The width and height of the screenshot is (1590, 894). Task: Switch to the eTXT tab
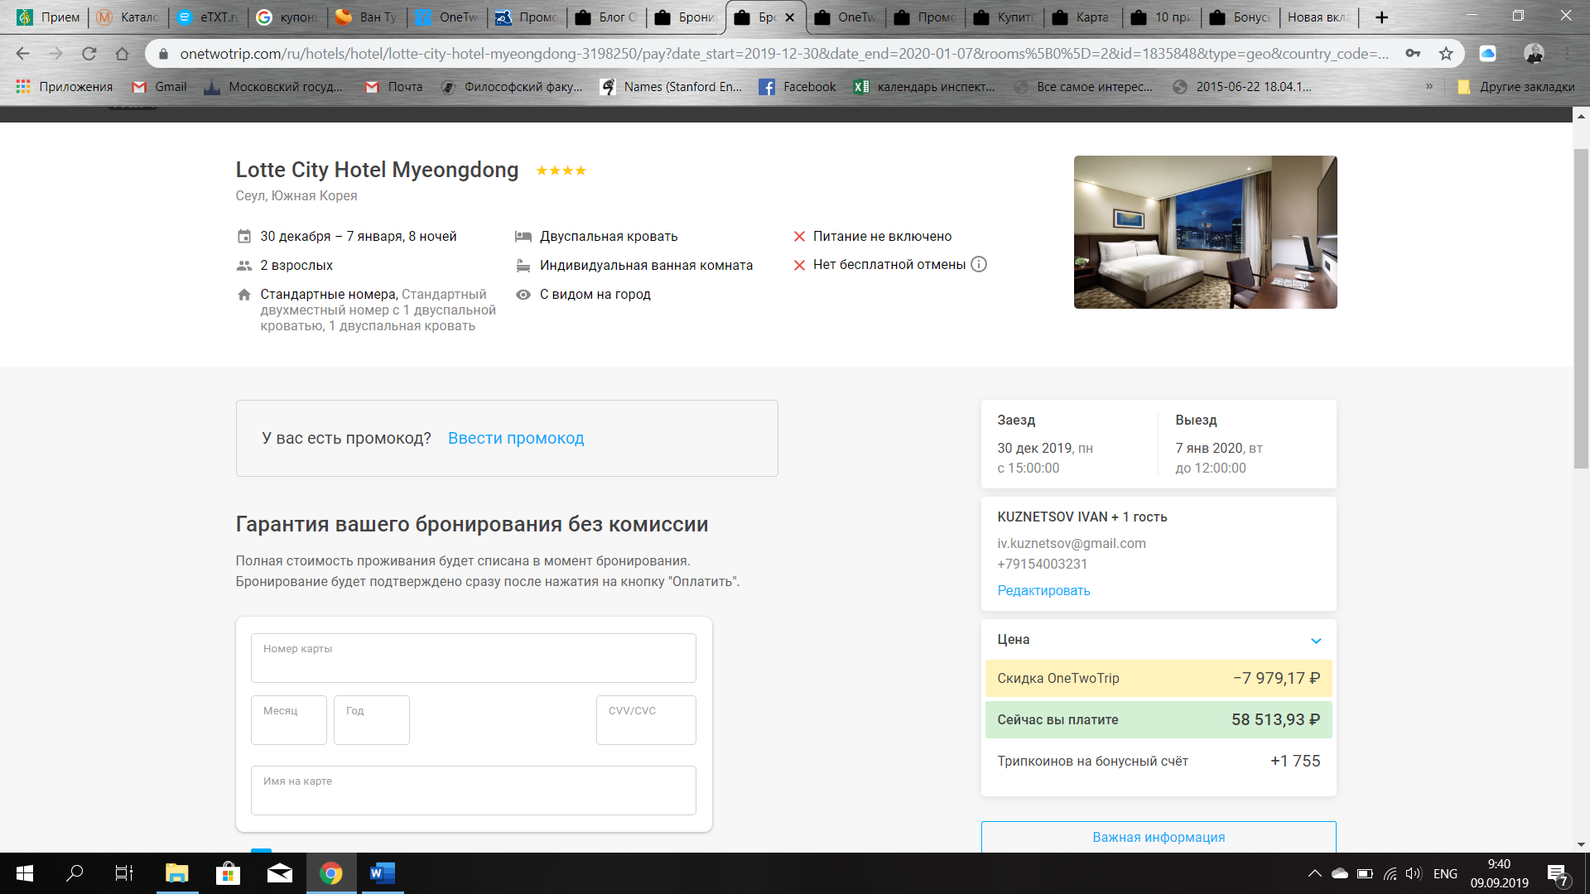coord(207,17)
